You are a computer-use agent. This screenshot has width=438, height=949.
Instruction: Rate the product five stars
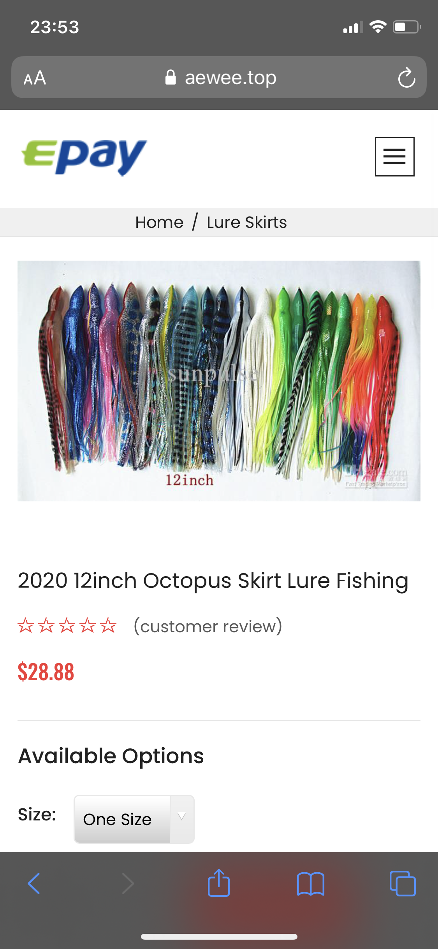[x=108, y=626]
